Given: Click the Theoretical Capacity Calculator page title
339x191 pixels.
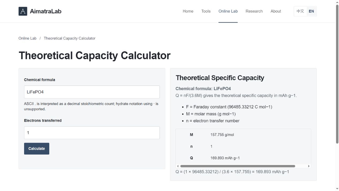Looking at the screenshot, I should pos(95,56).
